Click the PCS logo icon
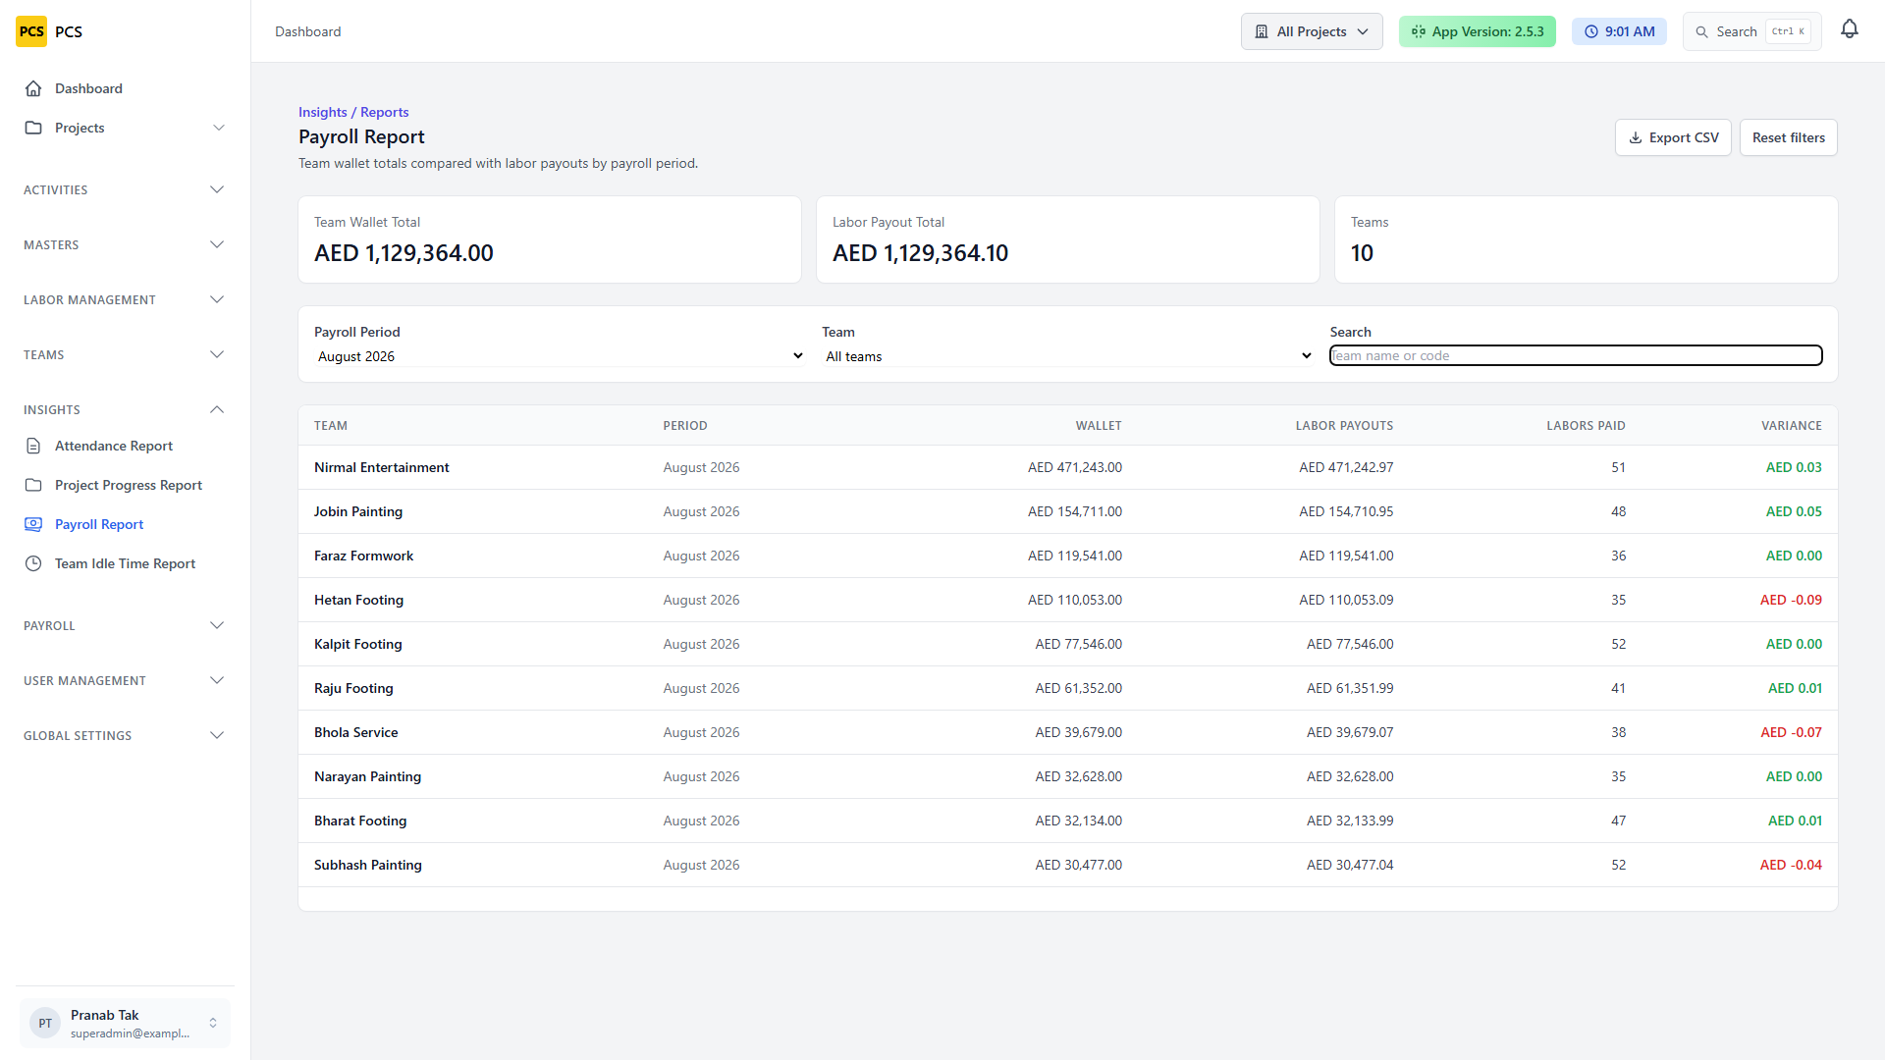Image resolution: width=1885 pixels, height=1060 pixels. [x=31, y=31]
